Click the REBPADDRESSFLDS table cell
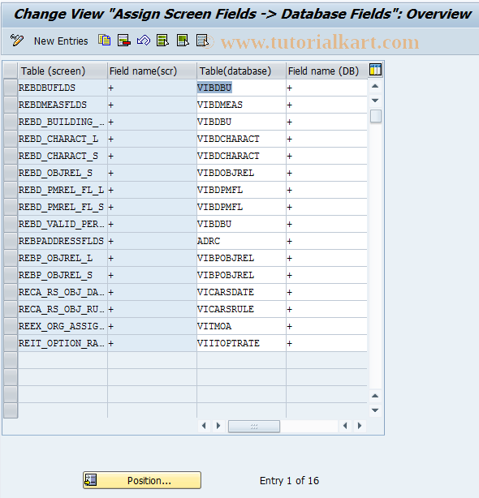The image size is (479, 498). [63, 241]
